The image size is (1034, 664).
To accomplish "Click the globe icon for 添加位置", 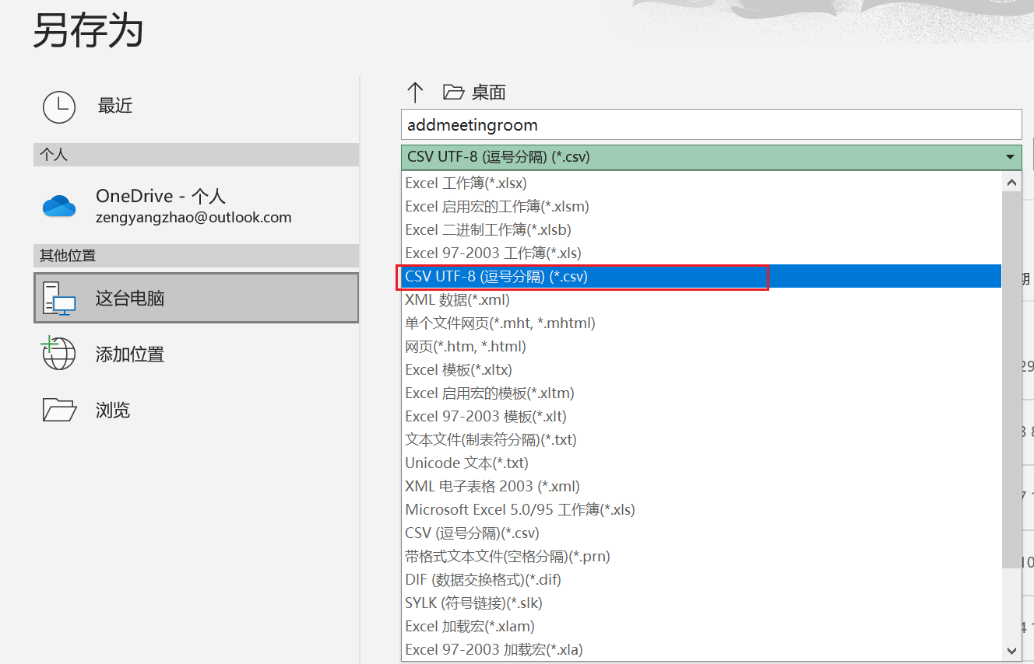I will 58,353.
